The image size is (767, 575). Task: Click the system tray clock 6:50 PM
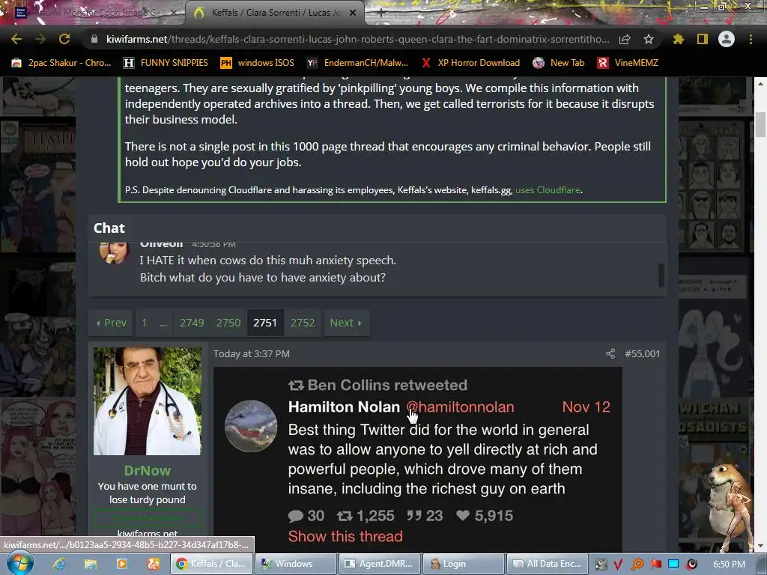730,565
